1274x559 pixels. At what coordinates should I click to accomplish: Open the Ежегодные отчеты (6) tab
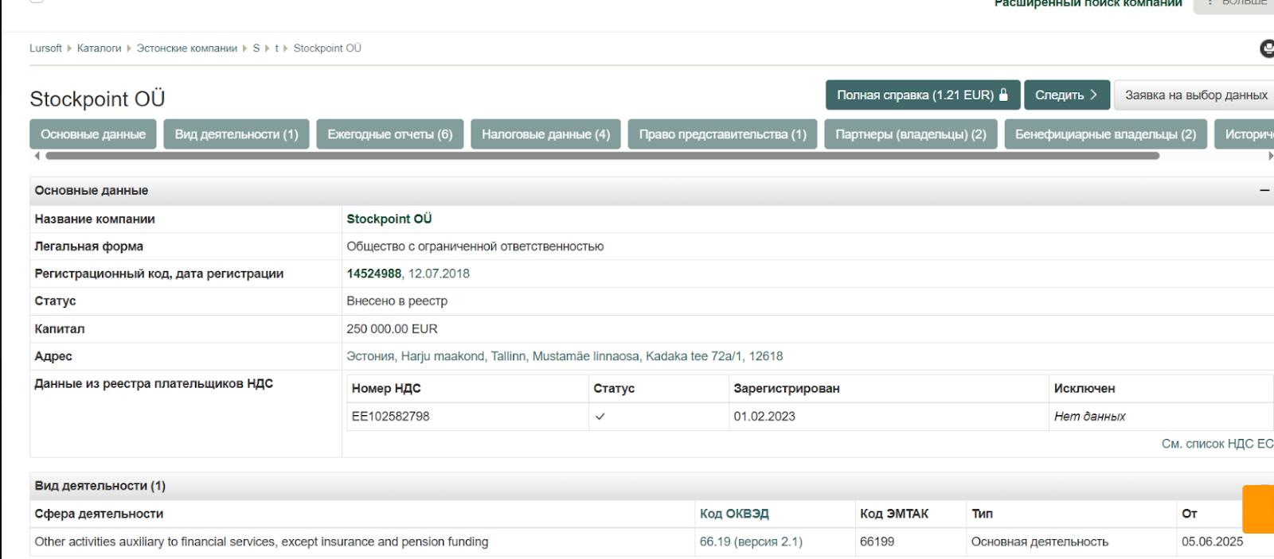[389, 134]
